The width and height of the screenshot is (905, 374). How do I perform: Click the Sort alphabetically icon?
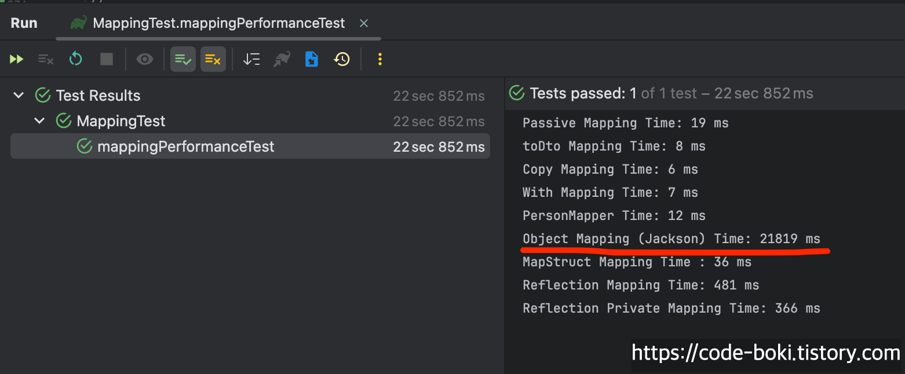pyautogui.click(x=251, y=59)
